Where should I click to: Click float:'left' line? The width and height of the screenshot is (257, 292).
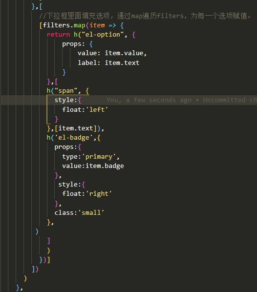[x=85, y=110]
